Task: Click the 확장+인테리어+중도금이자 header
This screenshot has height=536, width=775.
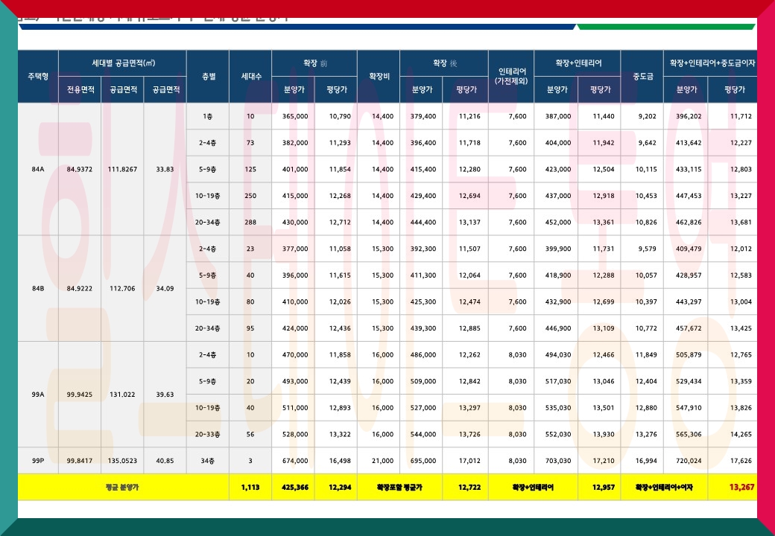Action: coord(710,63)
